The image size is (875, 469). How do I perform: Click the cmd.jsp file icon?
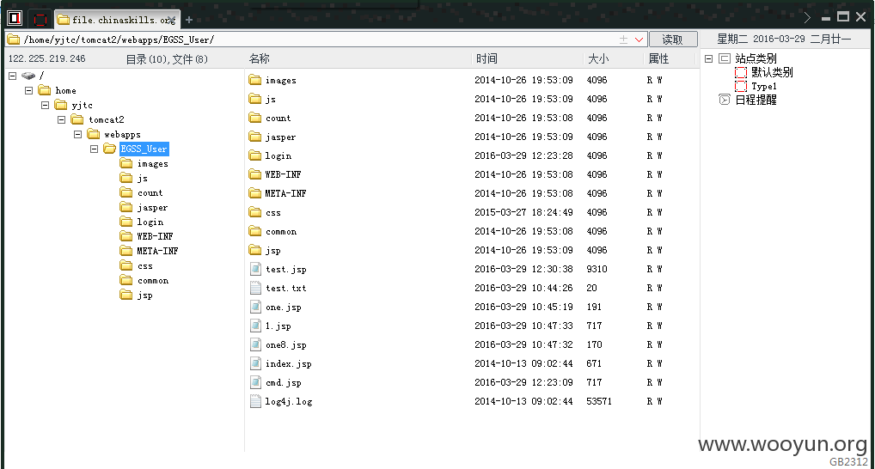click(x=255, y=382)
